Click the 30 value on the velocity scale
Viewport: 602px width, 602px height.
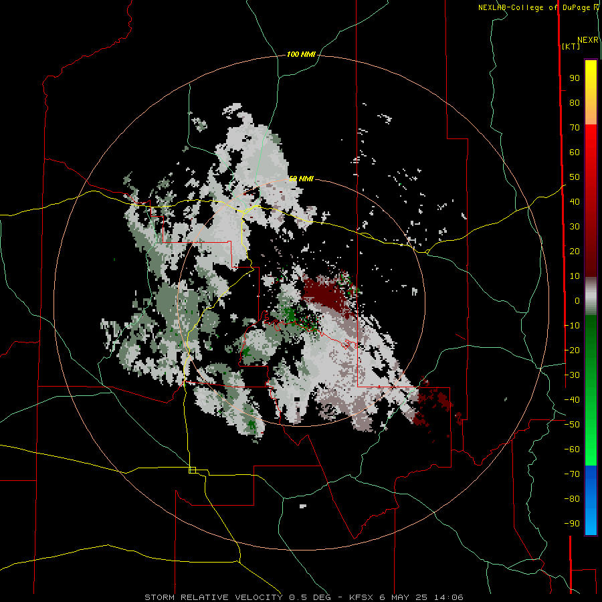pos(575,227)
